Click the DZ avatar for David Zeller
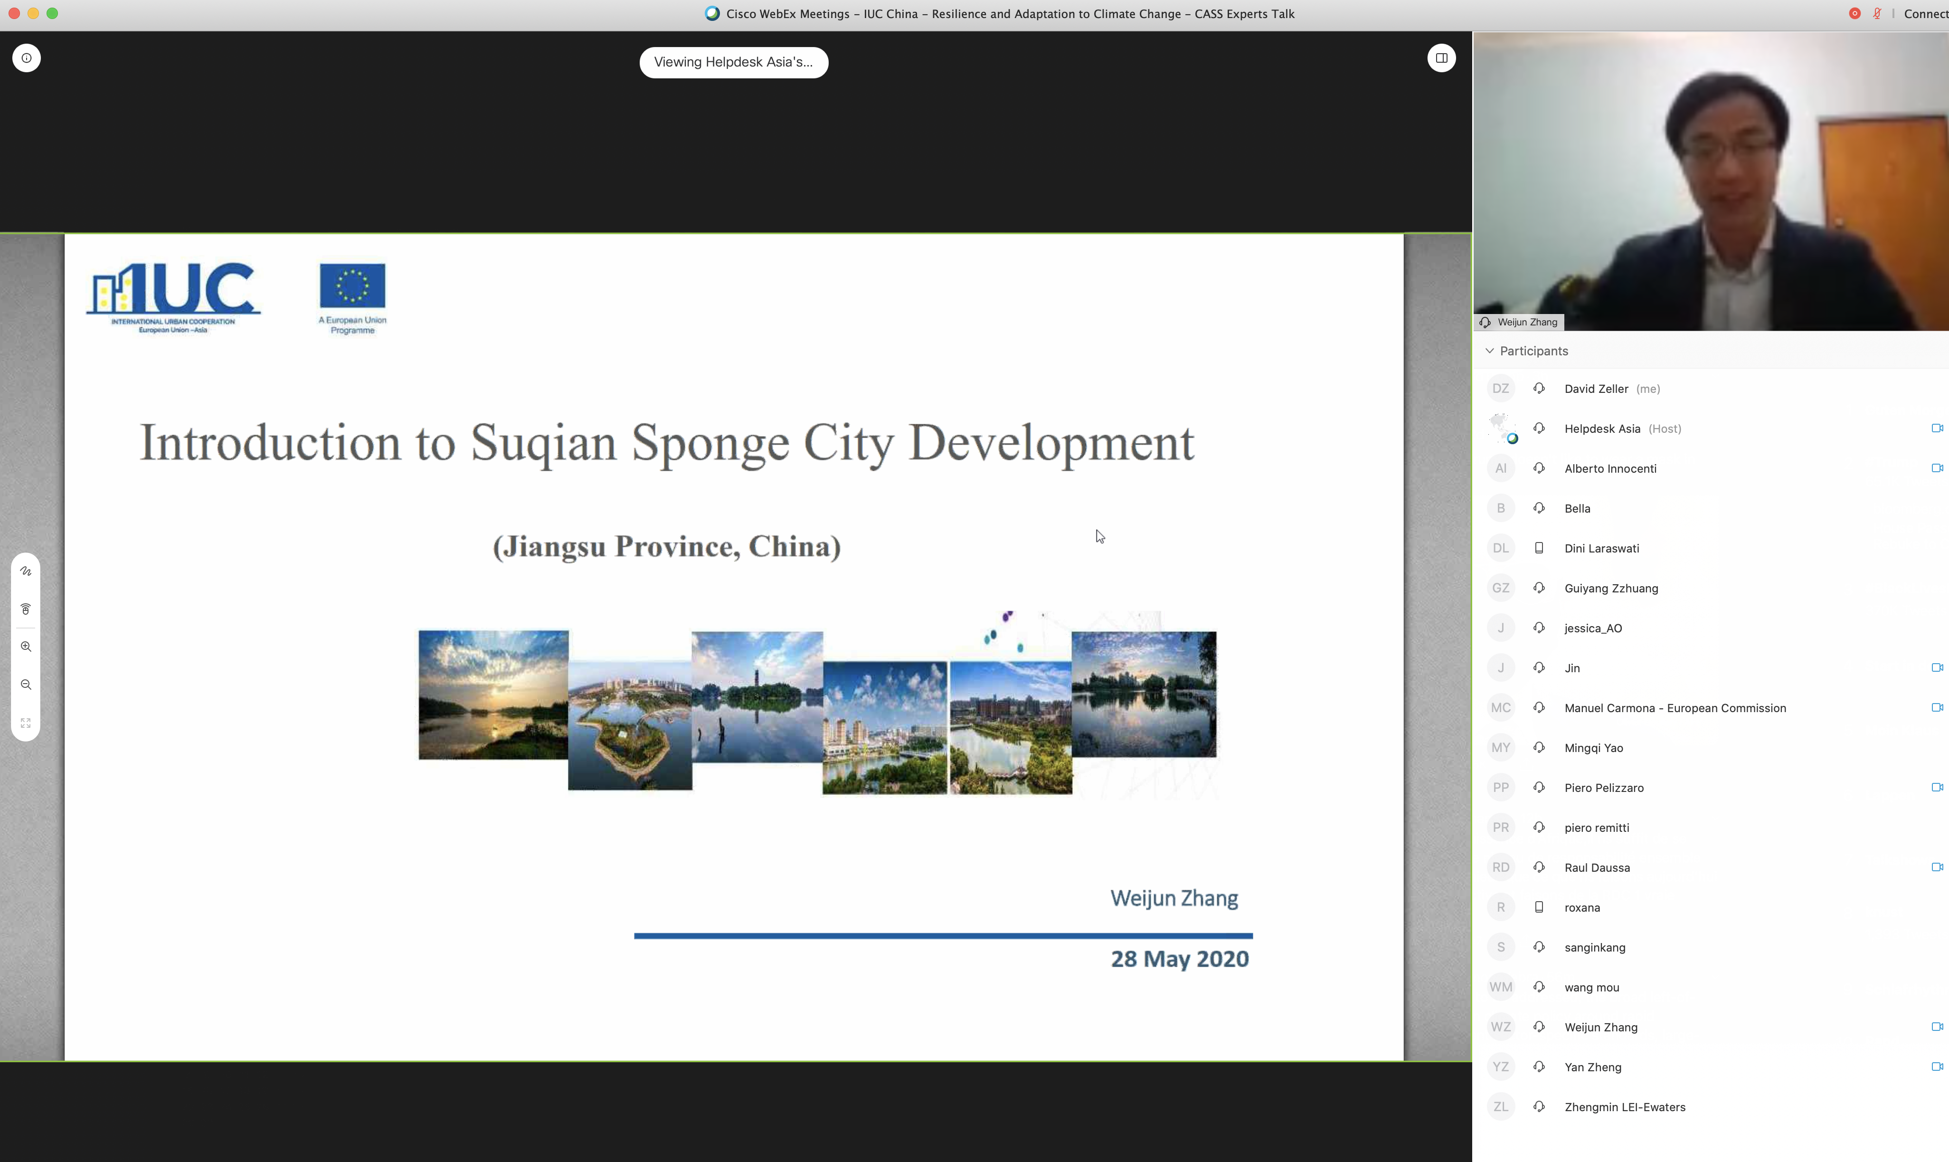 [1501, 389]
